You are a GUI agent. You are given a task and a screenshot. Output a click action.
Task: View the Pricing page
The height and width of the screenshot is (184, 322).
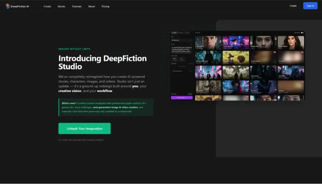pyautogui.click(x=105, y=6)
